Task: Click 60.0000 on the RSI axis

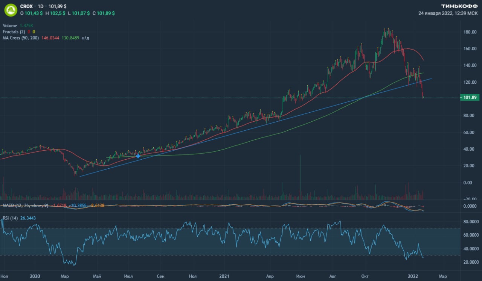Action: 470,236
